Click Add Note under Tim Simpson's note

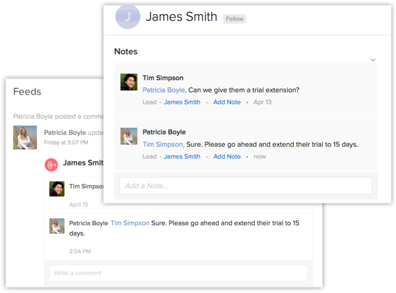[226, 102]
